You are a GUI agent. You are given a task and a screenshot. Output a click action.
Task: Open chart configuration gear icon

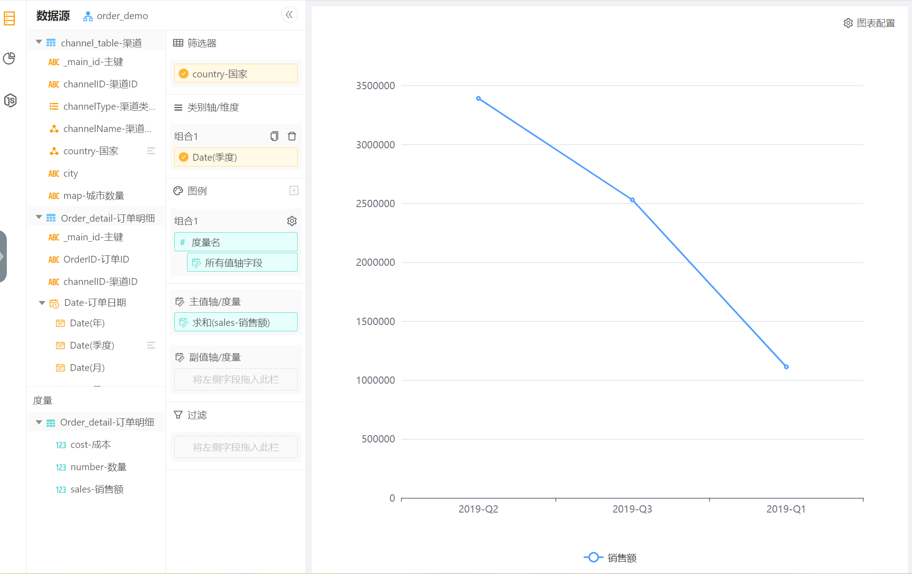click(x=848, y=23)
